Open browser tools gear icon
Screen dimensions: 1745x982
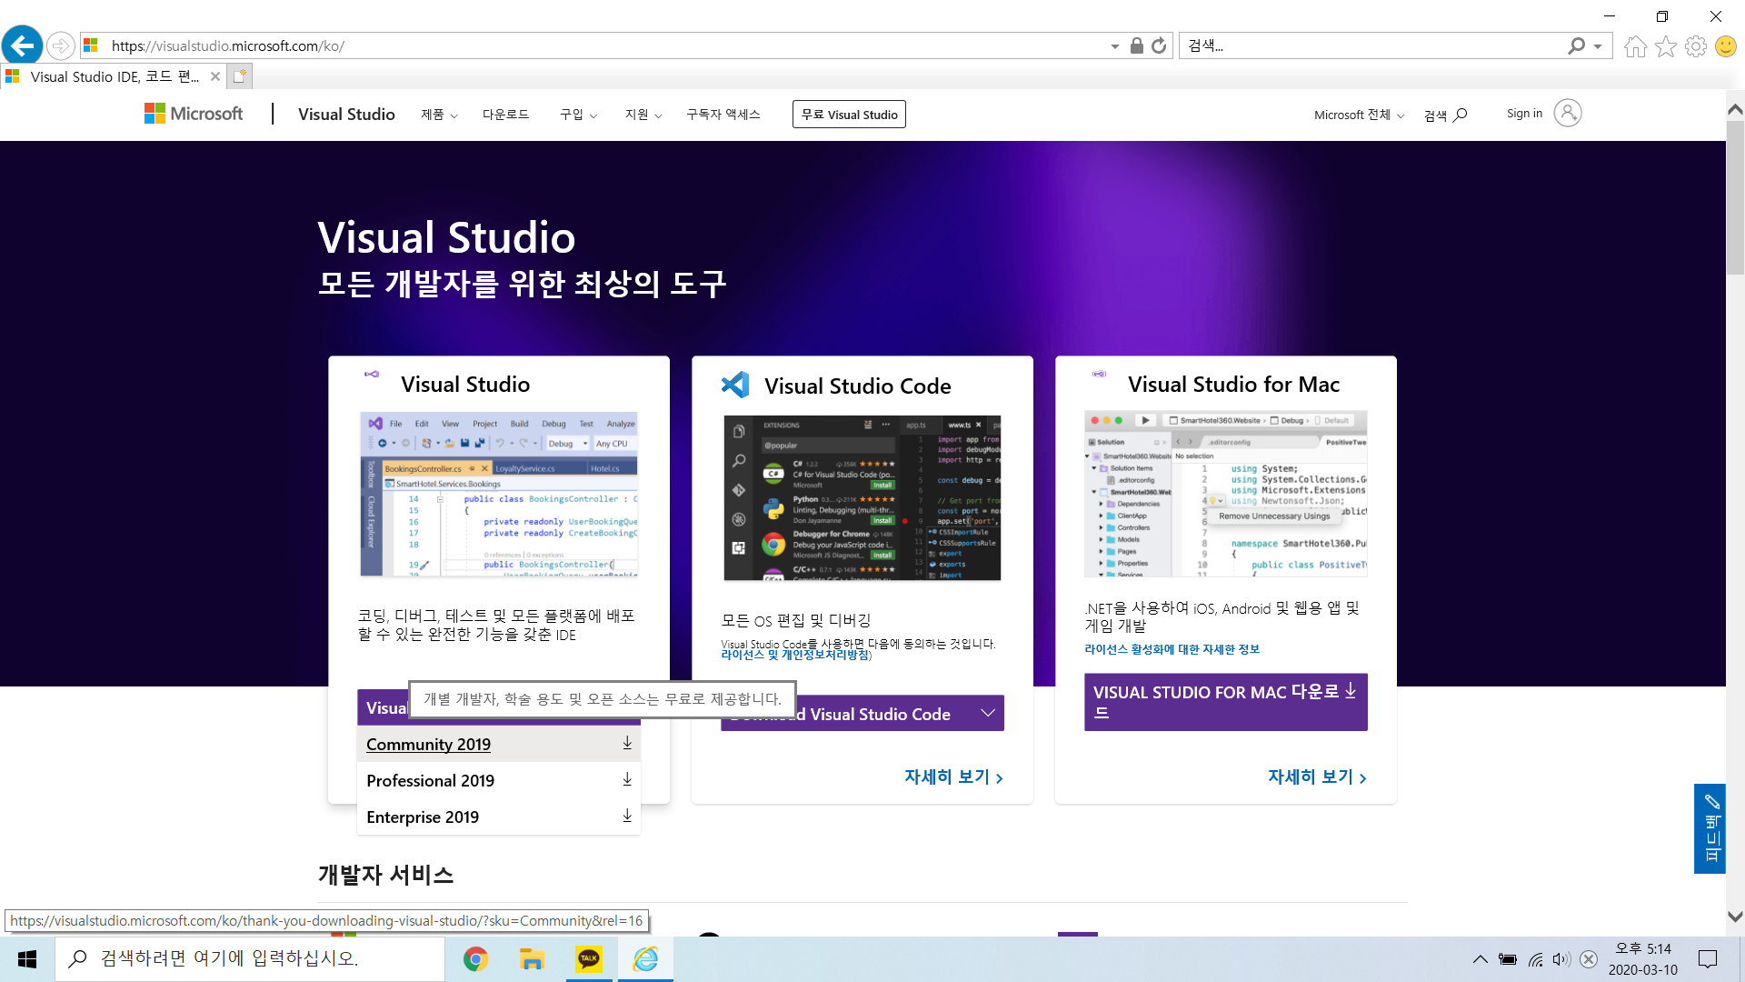(x=1696, y=46)
